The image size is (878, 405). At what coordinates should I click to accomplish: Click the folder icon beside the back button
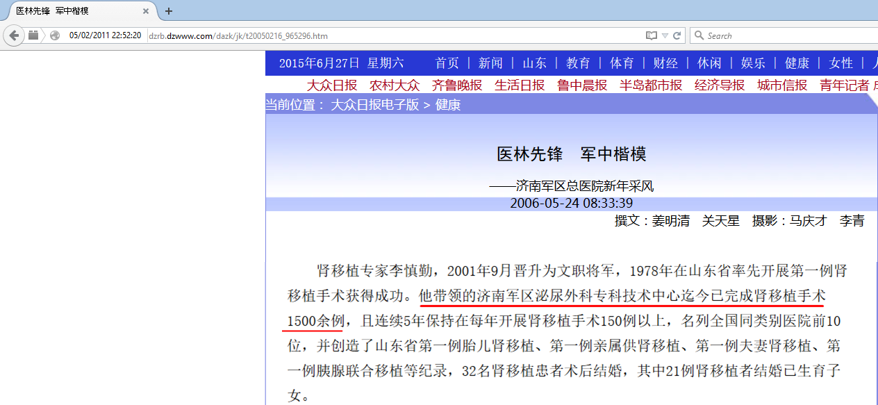33,35
